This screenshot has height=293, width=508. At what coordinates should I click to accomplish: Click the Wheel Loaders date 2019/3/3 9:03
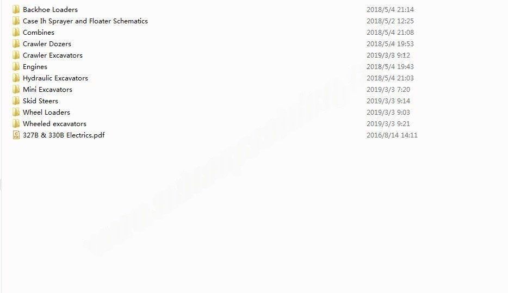point(388,113)
